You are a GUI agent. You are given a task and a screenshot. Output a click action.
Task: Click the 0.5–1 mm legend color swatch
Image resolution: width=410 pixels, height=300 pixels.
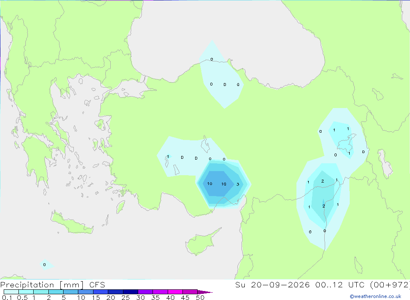(26, 292)
